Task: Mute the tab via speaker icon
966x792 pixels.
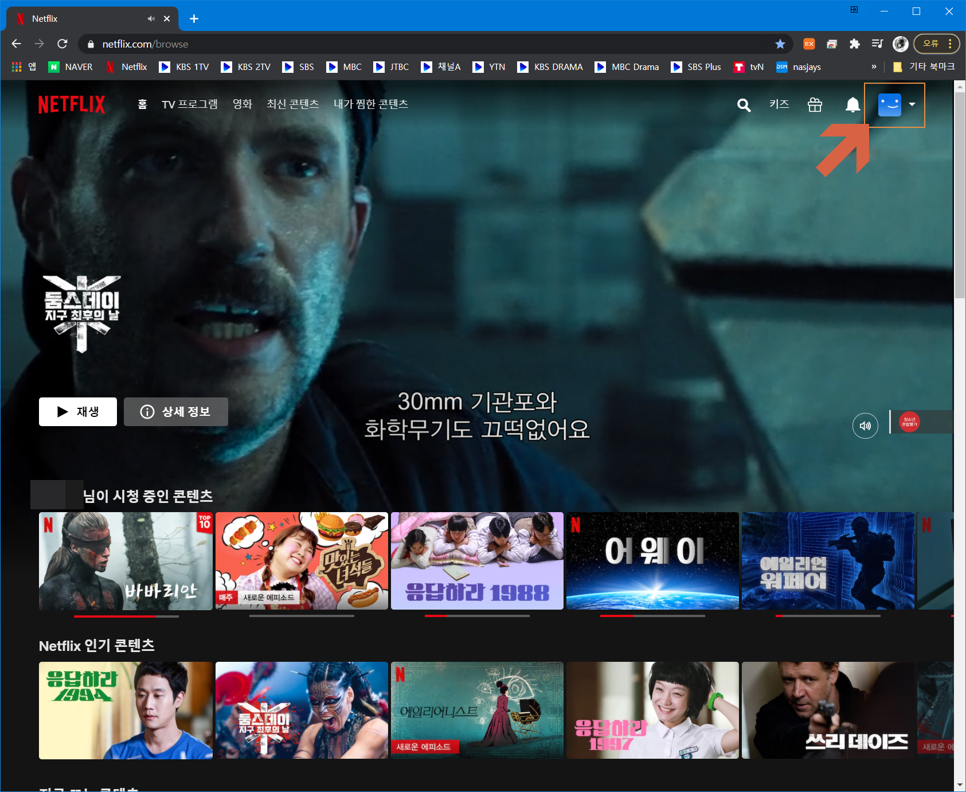Action: click(151, 19)
